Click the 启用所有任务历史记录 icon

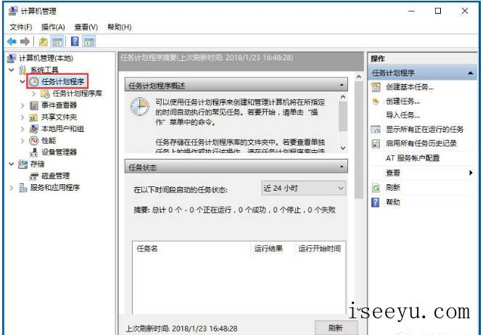376,144
